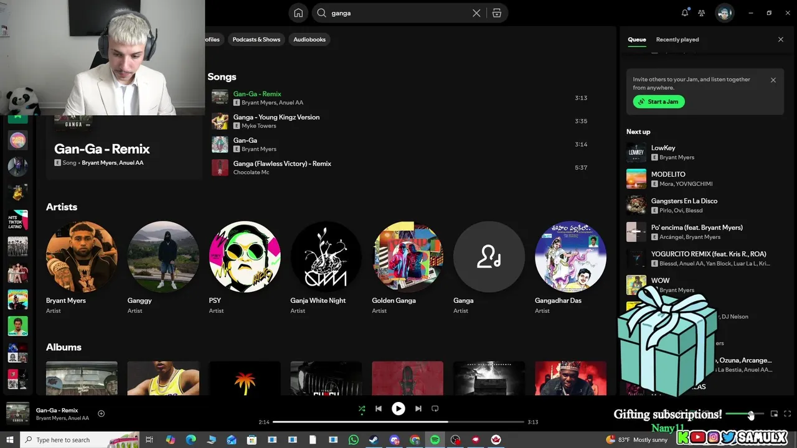Screen dimensions: 797x448
Task: Clear the search field with the X
Action: 476,13
